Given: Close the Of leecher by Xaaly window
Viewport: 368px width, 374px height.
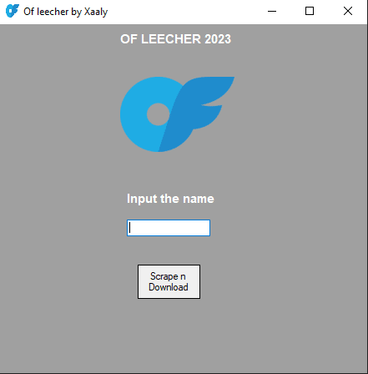Looking at the screenshot, I should tap(348, 12).
